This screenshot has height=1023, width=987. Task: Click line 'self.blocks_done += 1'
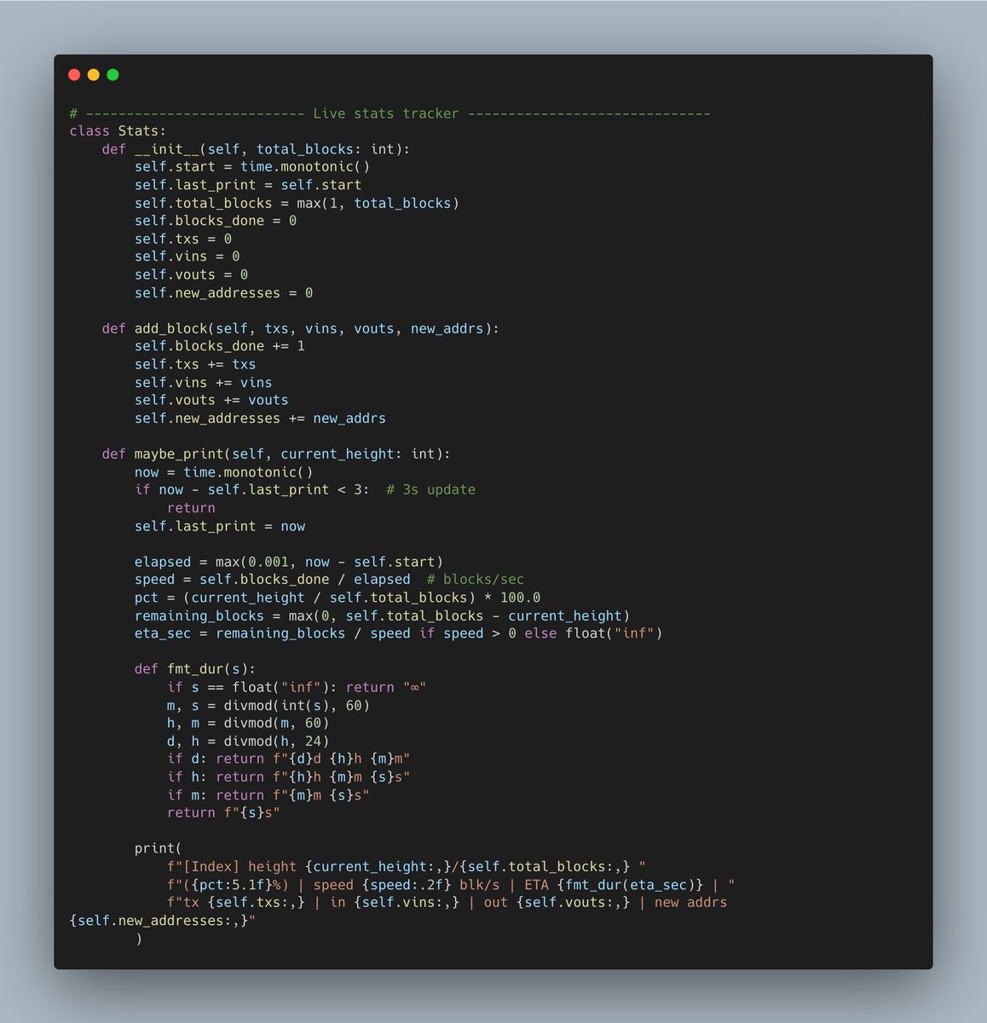tap(220, 346)
